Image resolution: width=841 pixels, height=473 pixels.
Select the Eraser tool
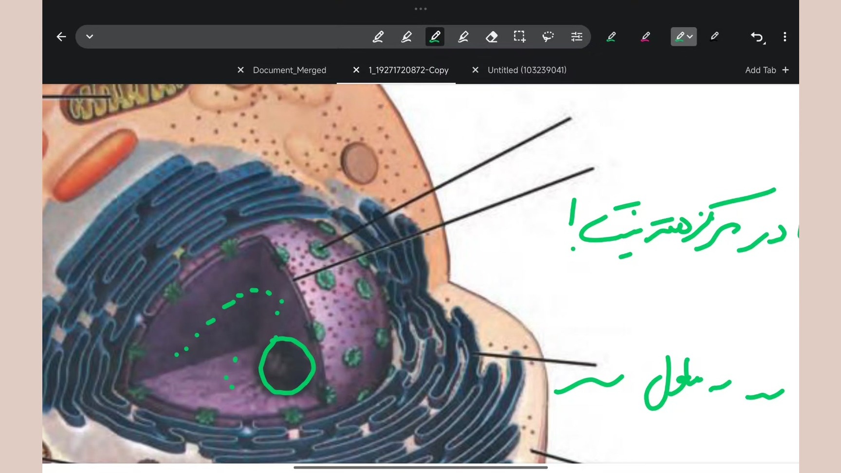coord(492,36)
